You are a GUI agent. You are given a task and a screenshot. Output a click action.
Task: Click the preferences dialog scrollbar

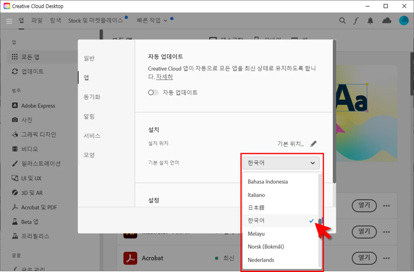[x=334, y=111]
